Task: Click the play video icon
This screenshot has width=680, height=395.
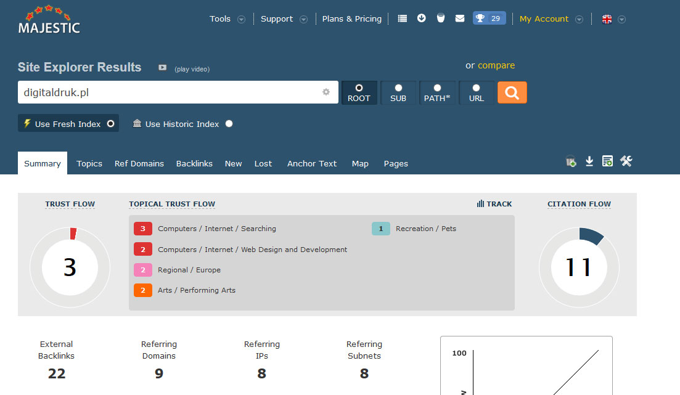Action: tap(162, 68)
